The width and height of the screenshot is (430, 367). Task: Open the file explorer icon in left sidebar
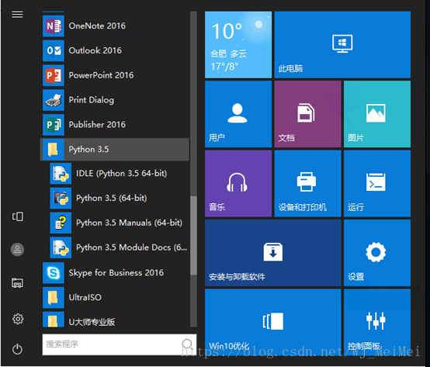pyautogui.click(x=17, y=282)
